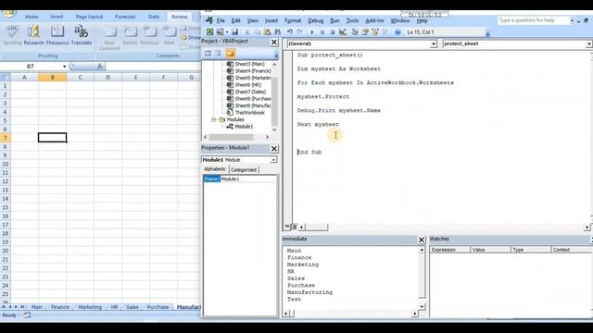Click the Redo toolbar icon
This screenshot has width=593, height=333.
299,32
